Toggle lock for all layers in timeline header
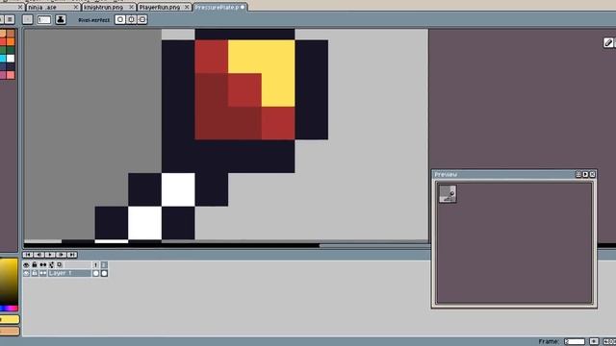Image resolution: width=616 pixels, height=346 pixels. pyautogui.click(x=35, y=265)
